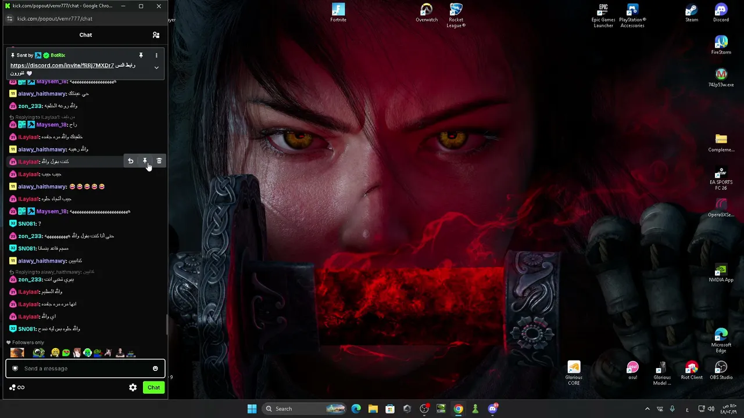The width and height of the screenshot is (744, 418).
Task: Open Fortnite desktop shortcut
Action: pyautogui.click(x=338, y=13)
